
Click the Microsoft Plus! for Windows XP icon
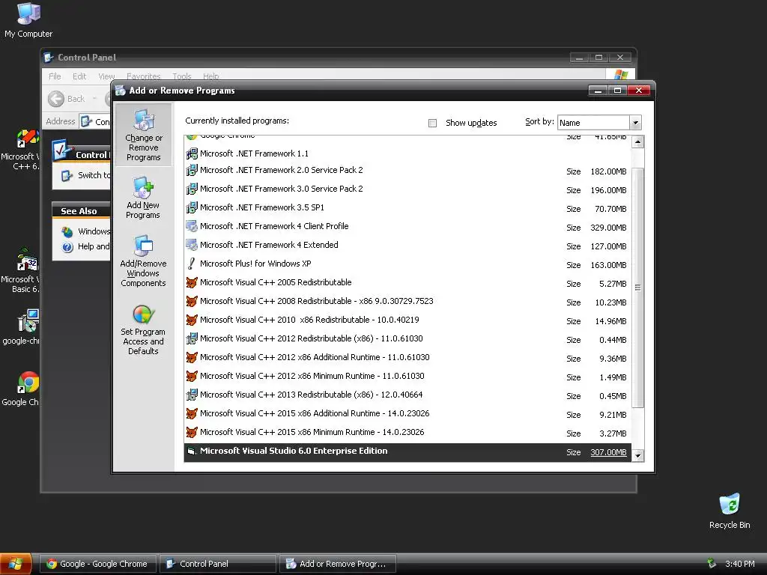[192, 264]
